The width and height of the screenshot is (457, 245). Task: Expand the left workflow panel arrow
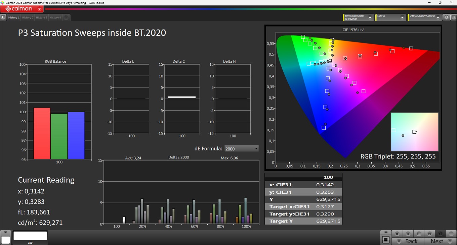click(3, 17)
